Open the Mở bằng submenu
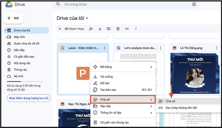Viewport: 222px width, 128px height. (123, 67)
